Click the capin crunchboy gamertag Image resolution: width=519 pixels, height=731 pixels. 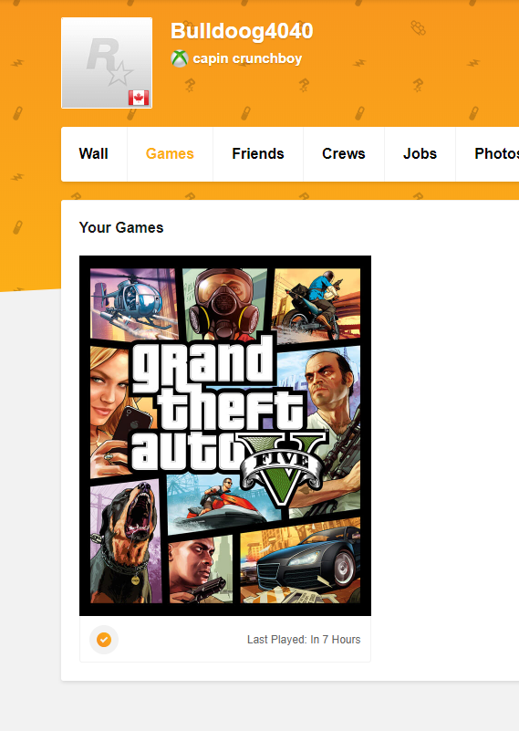tap(247, 58)
